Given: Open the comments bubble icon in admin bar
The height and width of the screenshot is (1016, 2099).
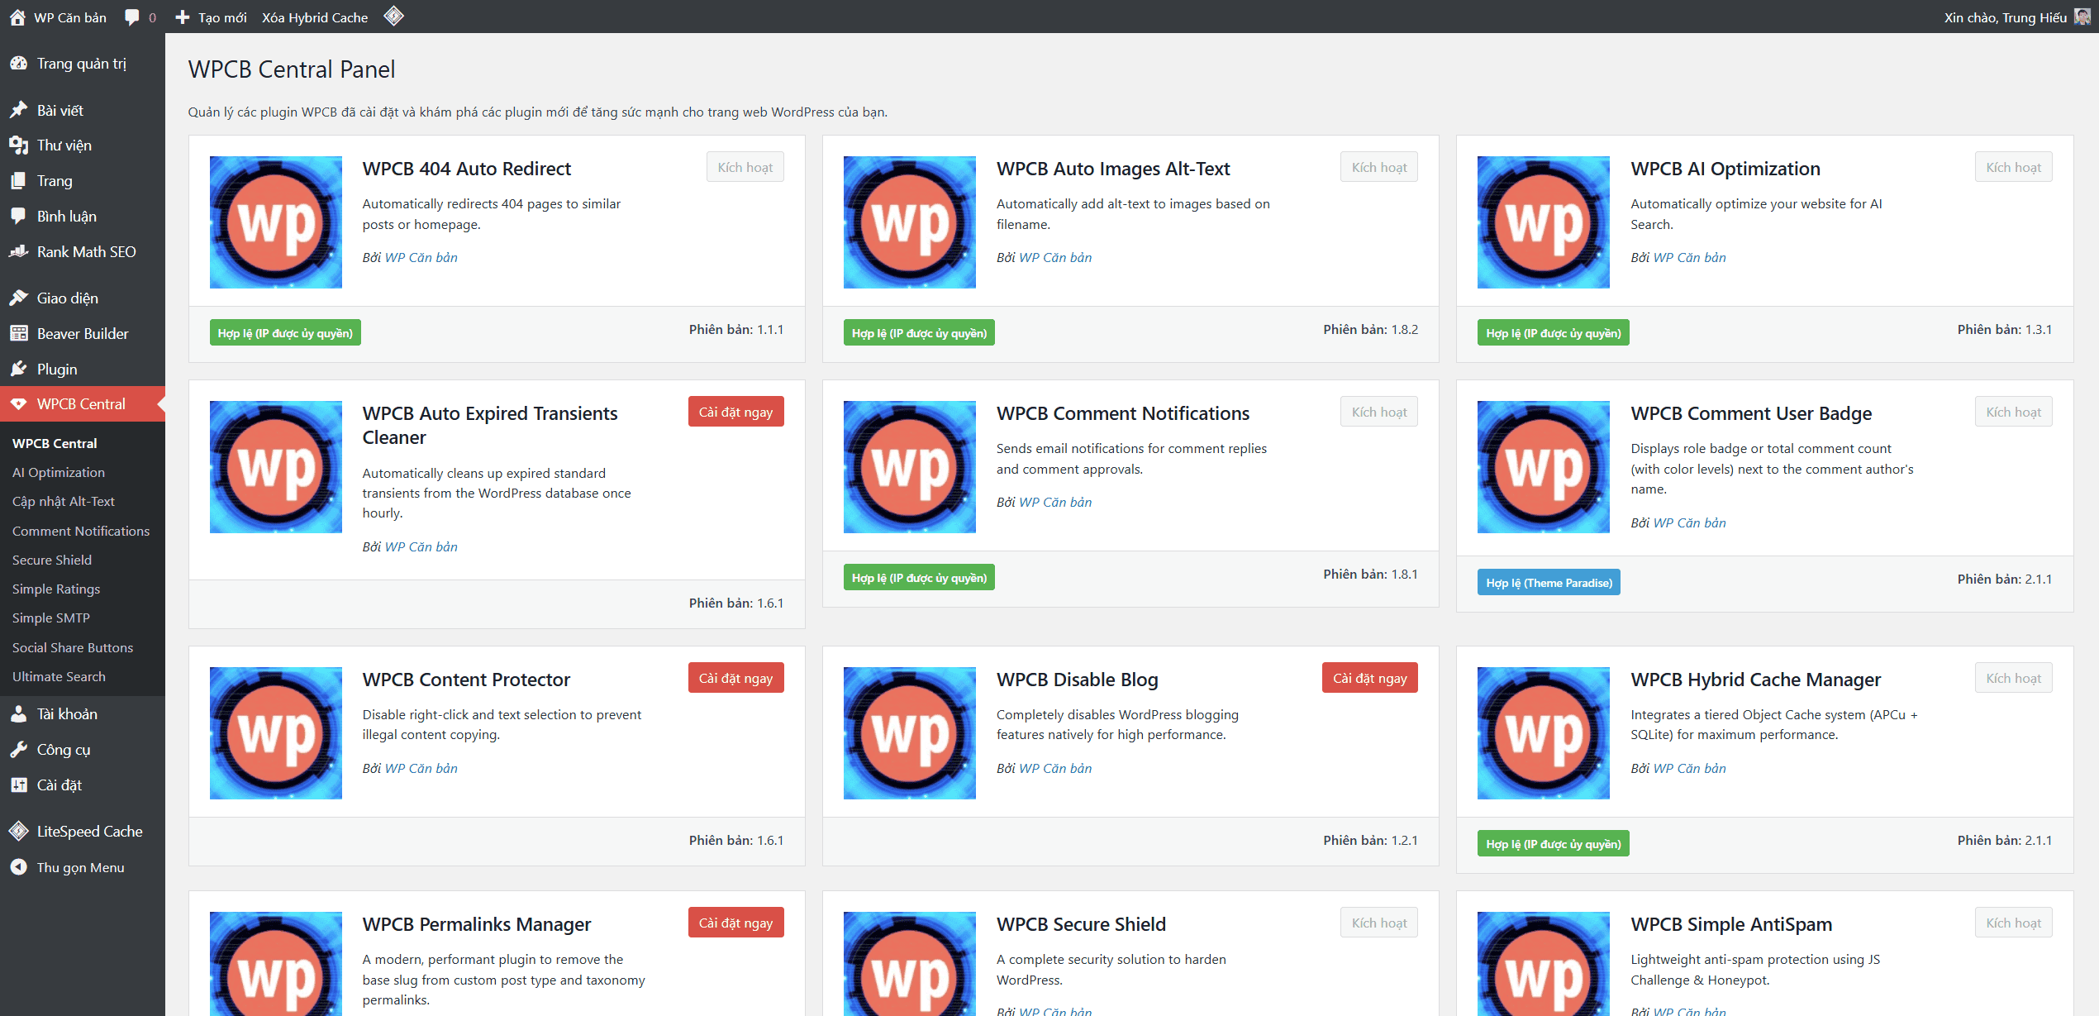Looking at the screenshot, I should [131, 17].
